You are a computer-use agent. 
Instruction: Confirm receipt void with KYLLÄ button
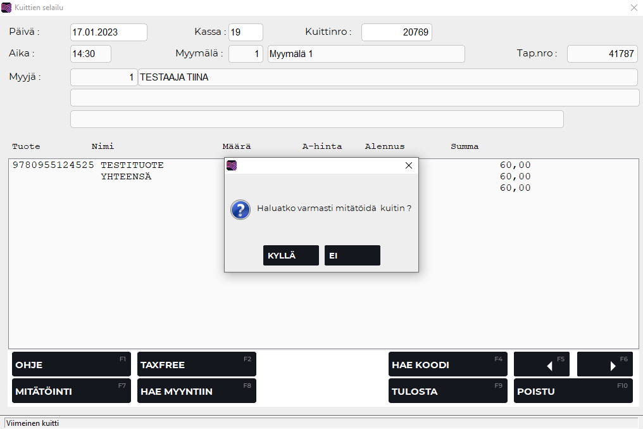click(290, 255)
